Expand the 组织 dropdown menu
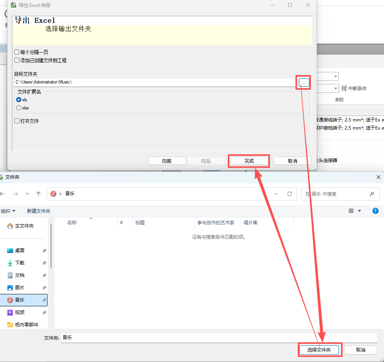 click(x=8, y=211)
